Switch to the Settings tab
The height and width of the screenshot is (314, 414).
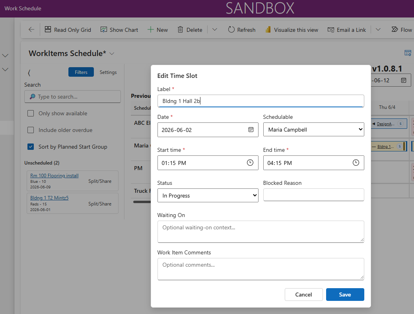108,72
